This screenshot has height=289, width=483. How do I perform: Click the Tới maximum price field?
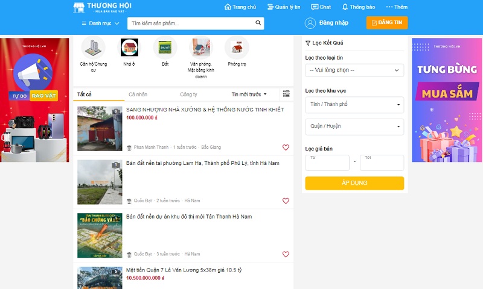[x=382, y=163]
